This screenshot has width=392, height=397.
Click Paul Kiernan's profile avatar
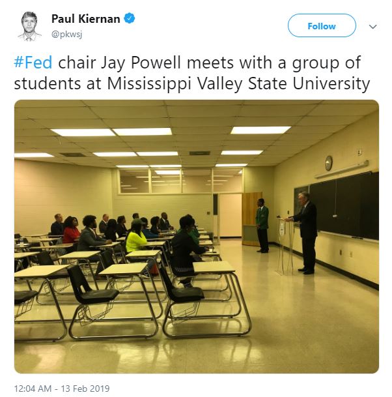[x=29, y=25]
